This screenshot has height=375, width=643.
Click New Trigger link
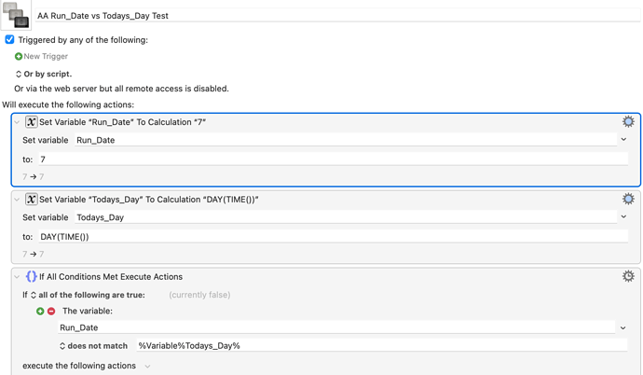click(46, 56)
